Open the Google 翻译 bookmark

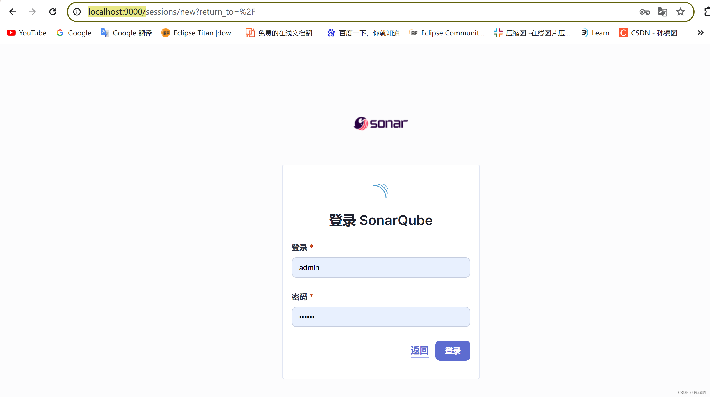pos(126,33)
